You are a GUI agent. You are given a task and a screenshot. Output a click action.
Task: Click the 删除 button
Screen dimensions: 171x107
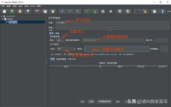pos(118,102)
